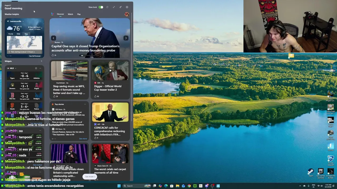
Task: View Brewers vs Angels game stats
Action: point(24,88)
